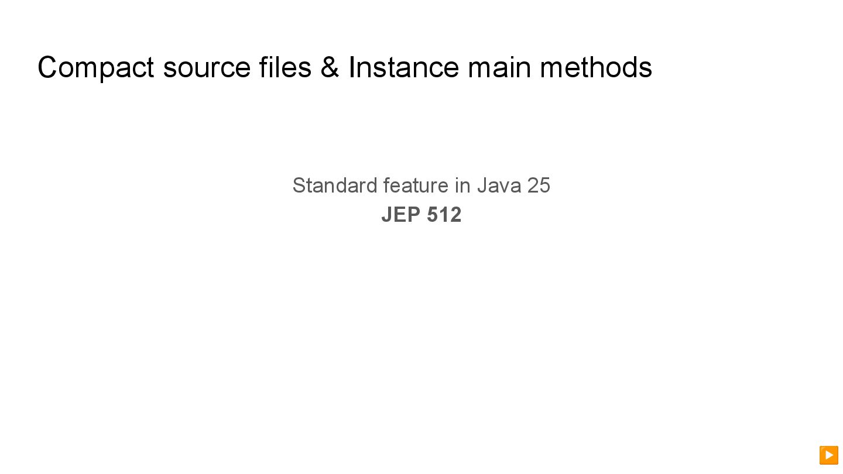
Task: Click the 'JEP 512' bold text
Action: pos(421,215)
